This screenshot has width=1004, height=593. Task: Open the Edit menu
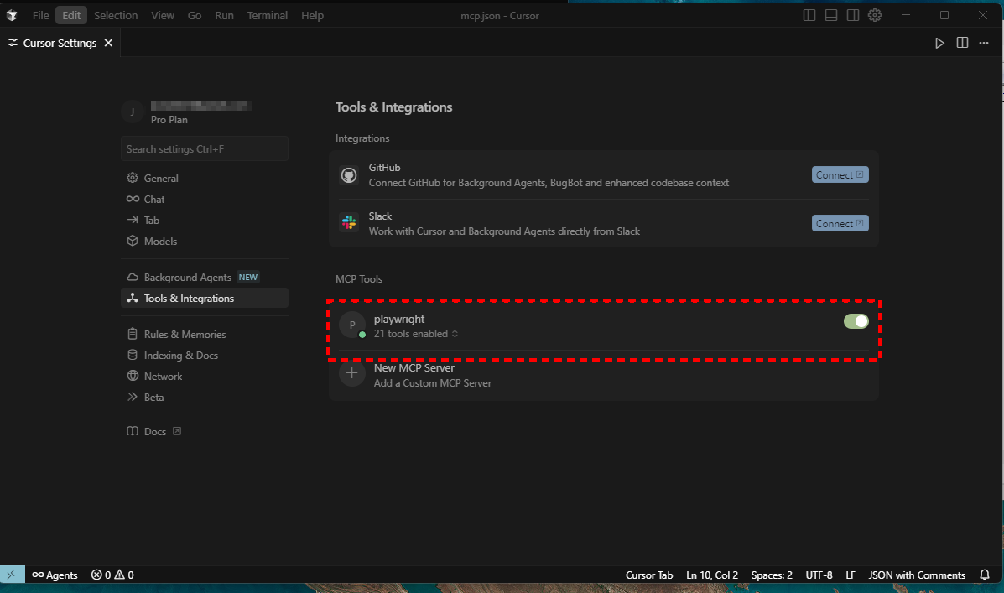(72, 15)
